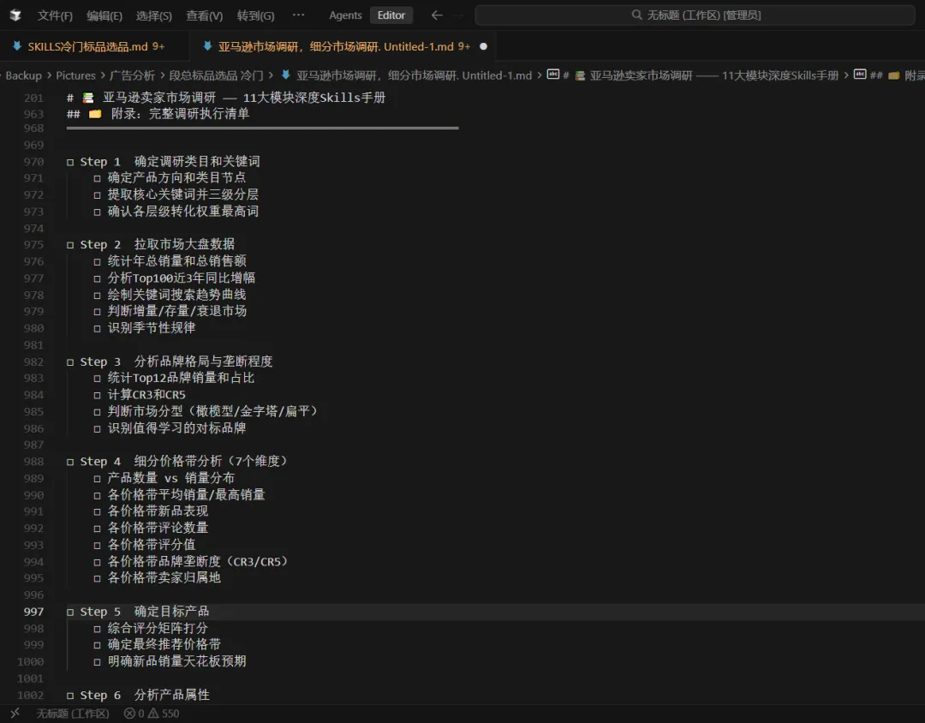Click the magnifier icon in search box
Viewport: 925px width, 723px height.
point(636,15)
